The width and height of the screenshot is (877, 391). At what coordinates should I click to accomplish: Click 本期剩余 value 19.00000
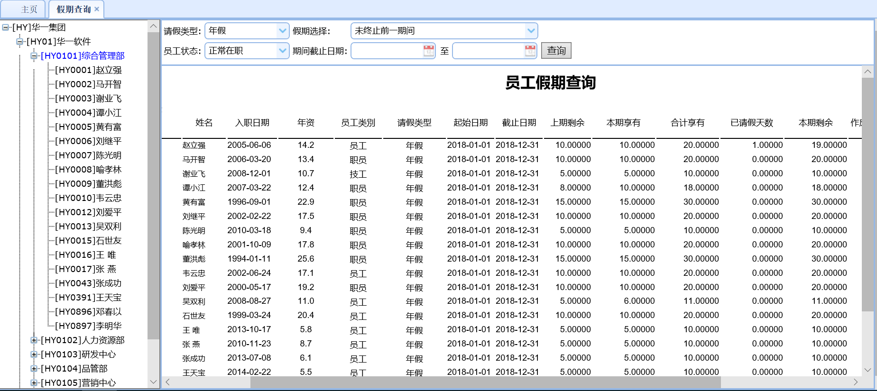pyautogui.click(x=829, y=145)
